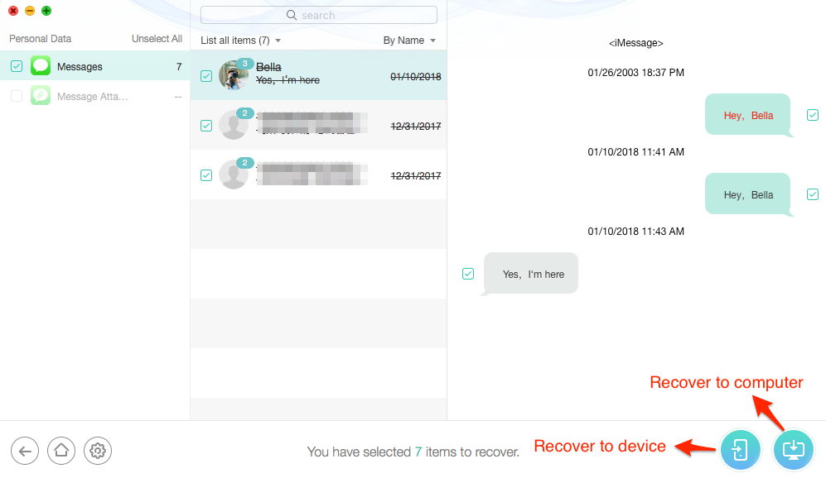Open settings via the gear button
This screenshot has height=478, width=826.
click(x=98, y=451)
